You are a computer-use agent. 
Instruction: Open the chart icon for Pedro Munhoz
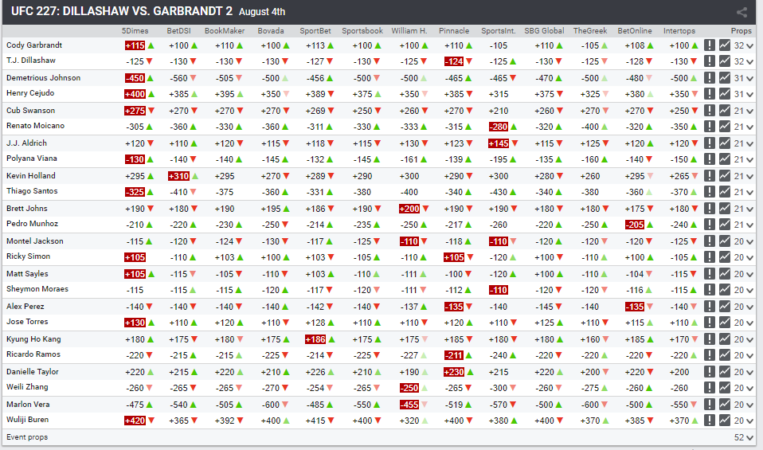coord(725,225)
